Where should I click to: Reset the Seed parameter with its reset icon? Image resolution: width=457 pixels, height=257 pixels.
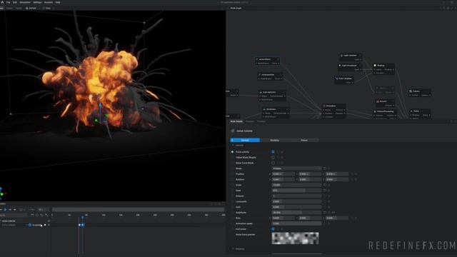click(x=325, y=191)
